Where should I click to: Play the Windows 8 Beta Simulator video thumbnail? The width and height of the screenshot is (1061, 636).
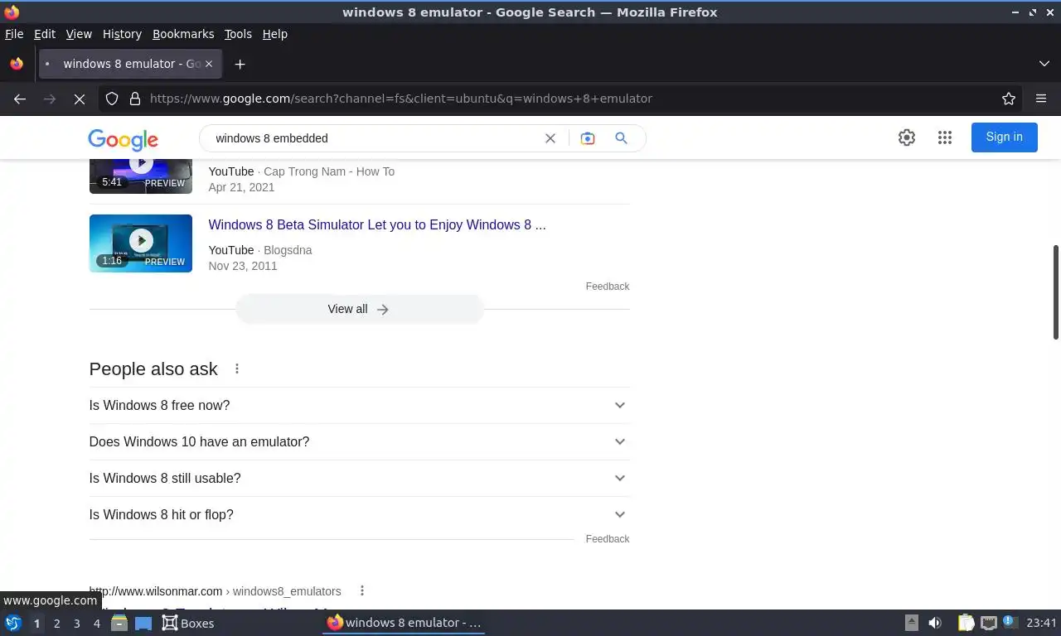(x=141, y=243)
